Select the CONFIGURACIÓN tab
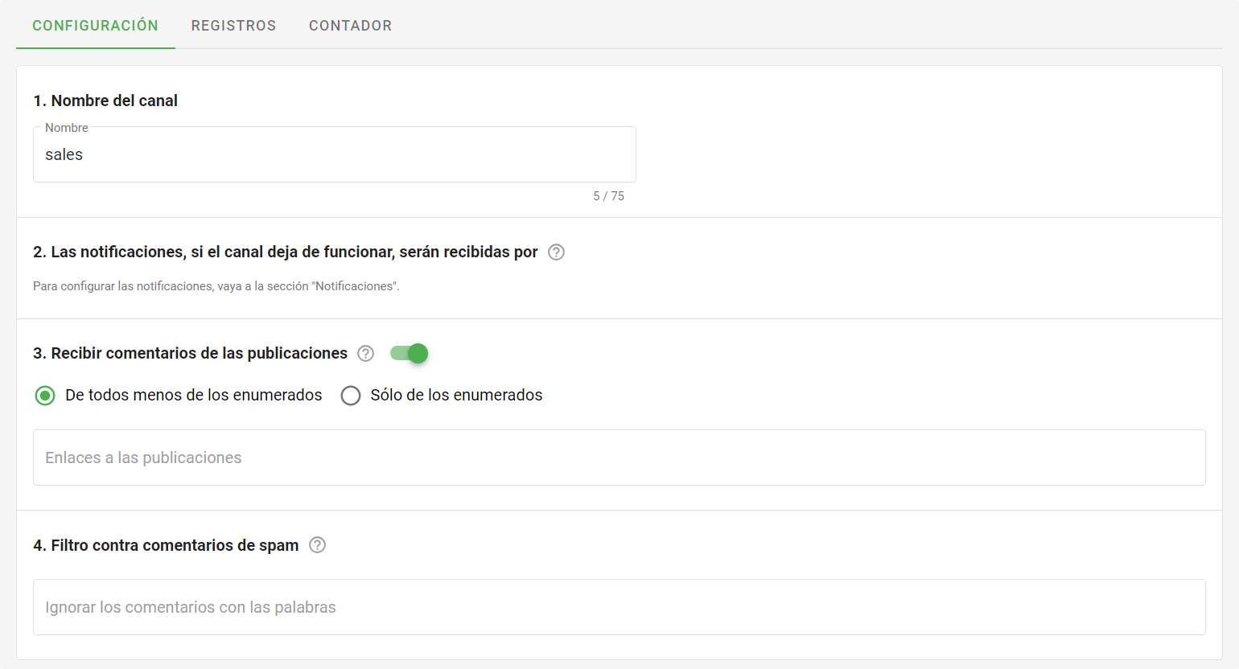Screen dimensions: 1239x669 tap(95, 26)
